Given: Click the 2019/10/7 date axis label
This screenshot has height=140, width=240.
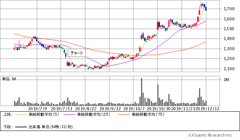Looking at the screenshot, I should click(x=134, y=109).
